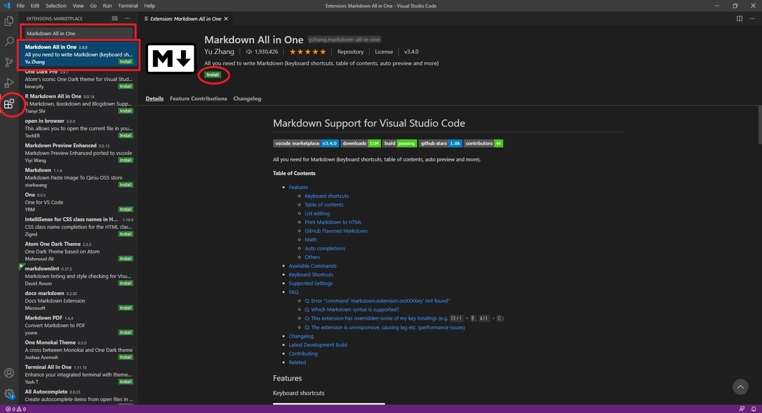Open editor more actions ellipsis
Screen dimensions: 762x413
(752, 18)
